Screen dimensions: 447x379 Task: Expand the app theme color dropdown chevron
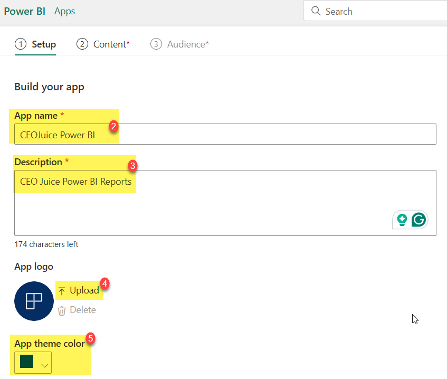44,365
